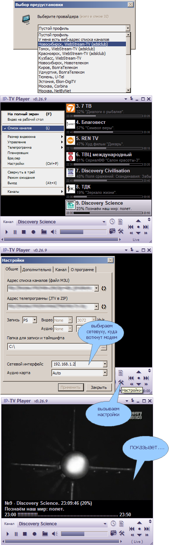Select Эстония, Elion-DigiTV provider

click(82, 81)
